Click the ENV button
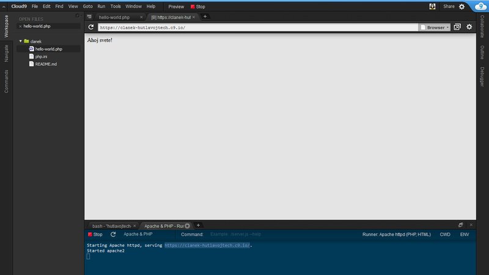The height and width of the screenshot is (275, 489). pyautogui.click(x=465, y=234)
